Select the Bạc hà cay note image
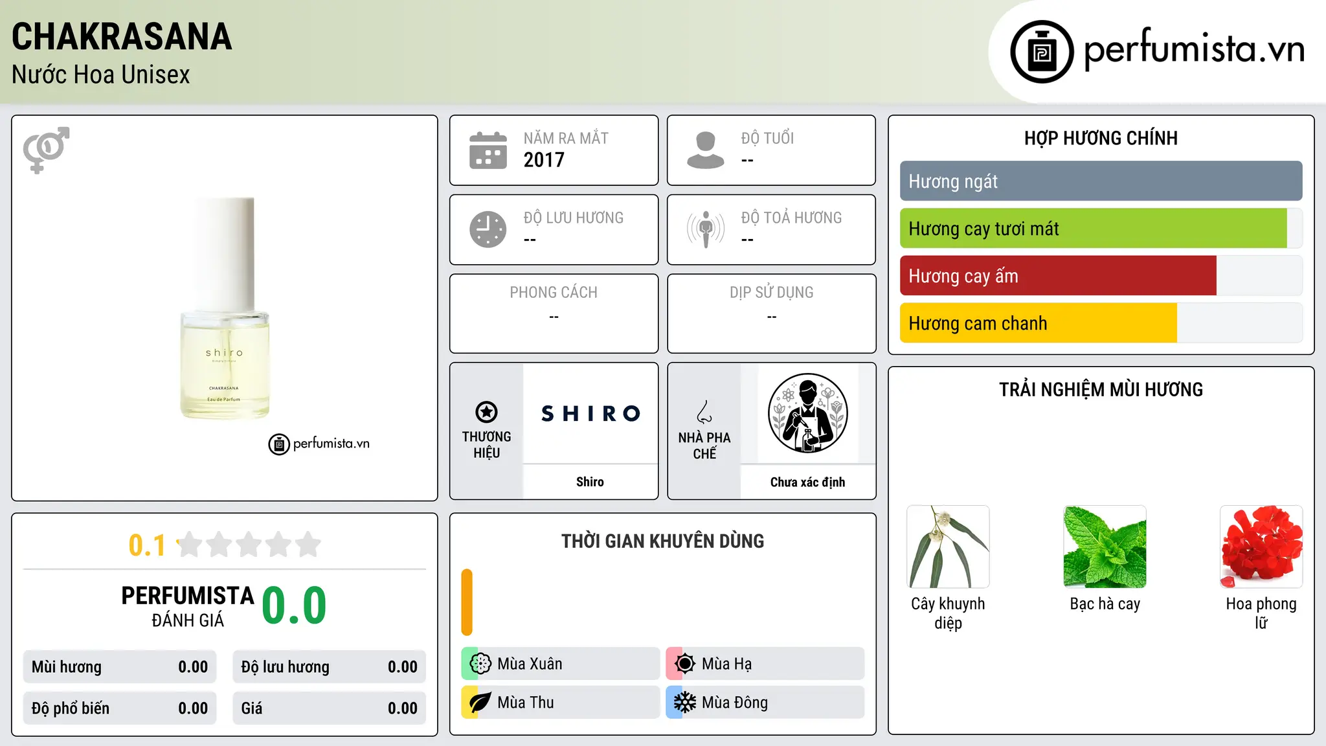The width and height of the screenshot is (1326, 746). click(1105, 547)
